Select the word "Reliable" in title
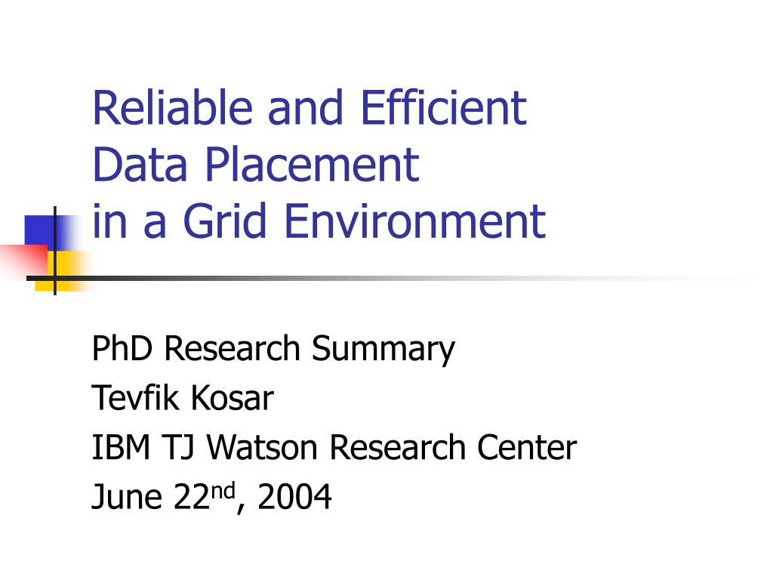The height and width of the screenshot is (580, 773). [x=173, y=107]
